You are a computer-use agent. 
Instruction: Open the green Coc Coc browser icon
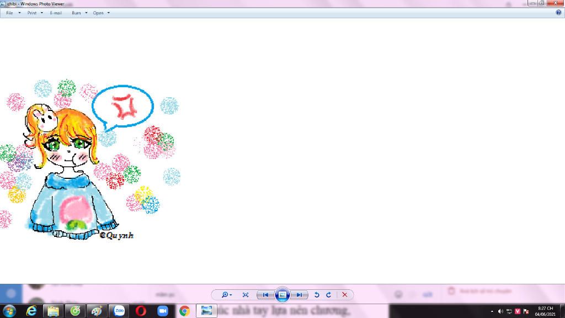[x=75, y=311]
